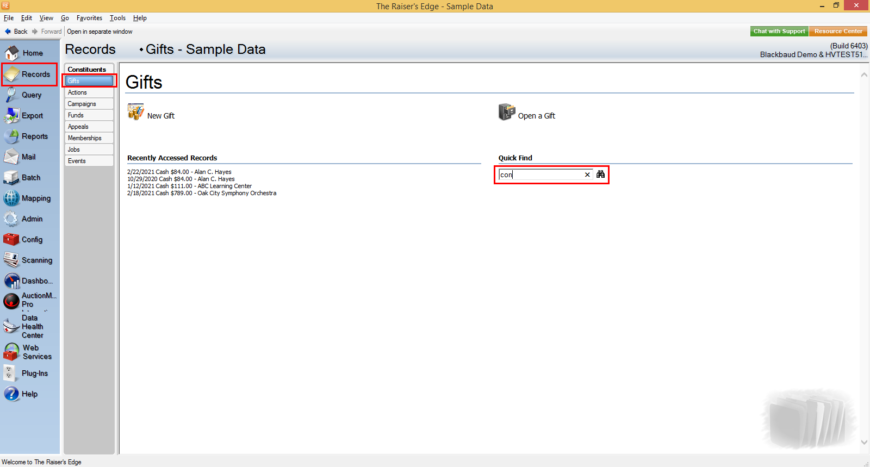Open the Mail envelope icon
This screenshot has height=467, width=870.
(11, 157)
